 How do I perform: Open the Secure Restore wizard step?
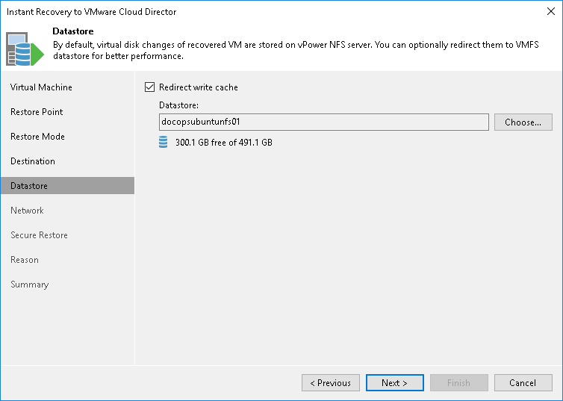39,235
